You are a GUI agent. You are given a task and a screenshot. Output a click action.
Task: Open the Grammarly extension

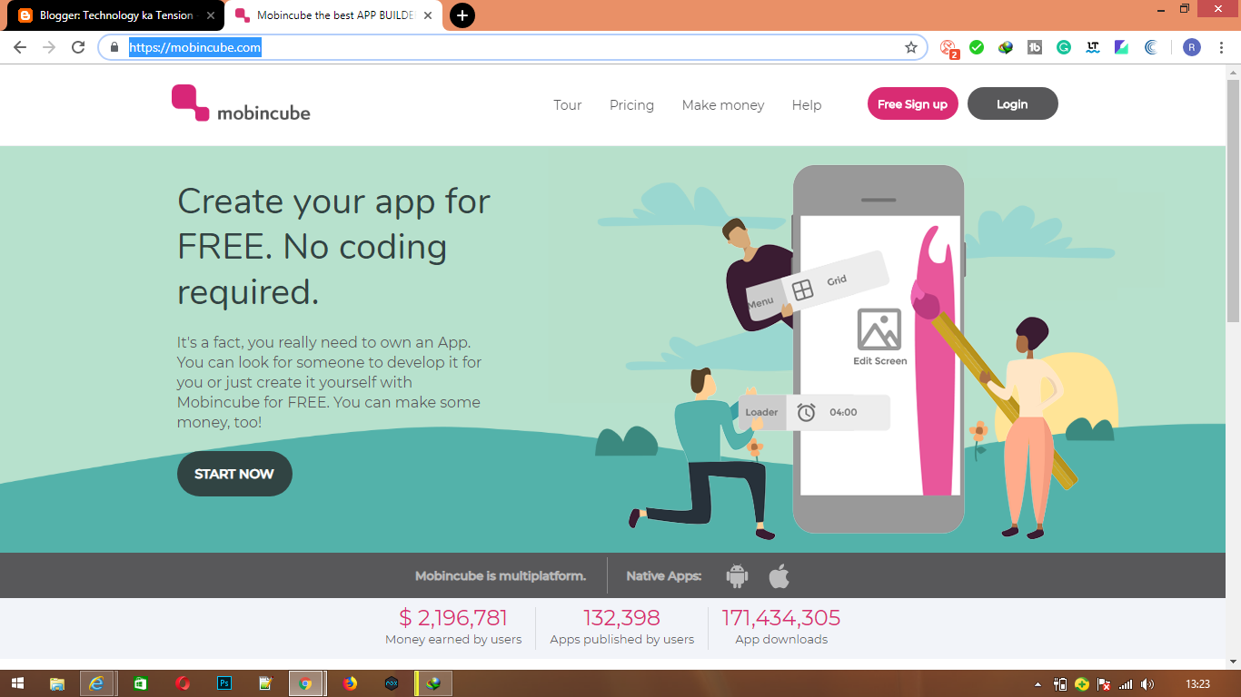click(1064, 47)
